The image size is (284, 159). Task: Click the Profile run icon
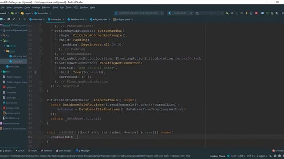point(242,13)
